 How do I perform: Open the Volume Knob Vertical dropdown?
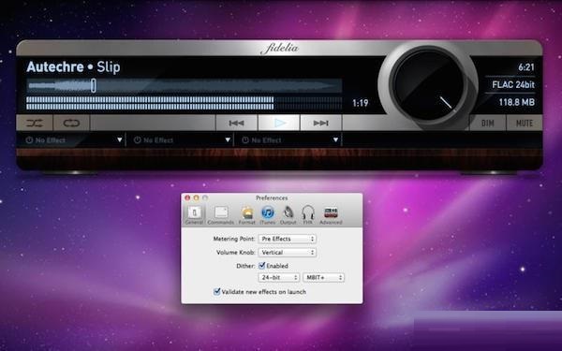(288, 253)
